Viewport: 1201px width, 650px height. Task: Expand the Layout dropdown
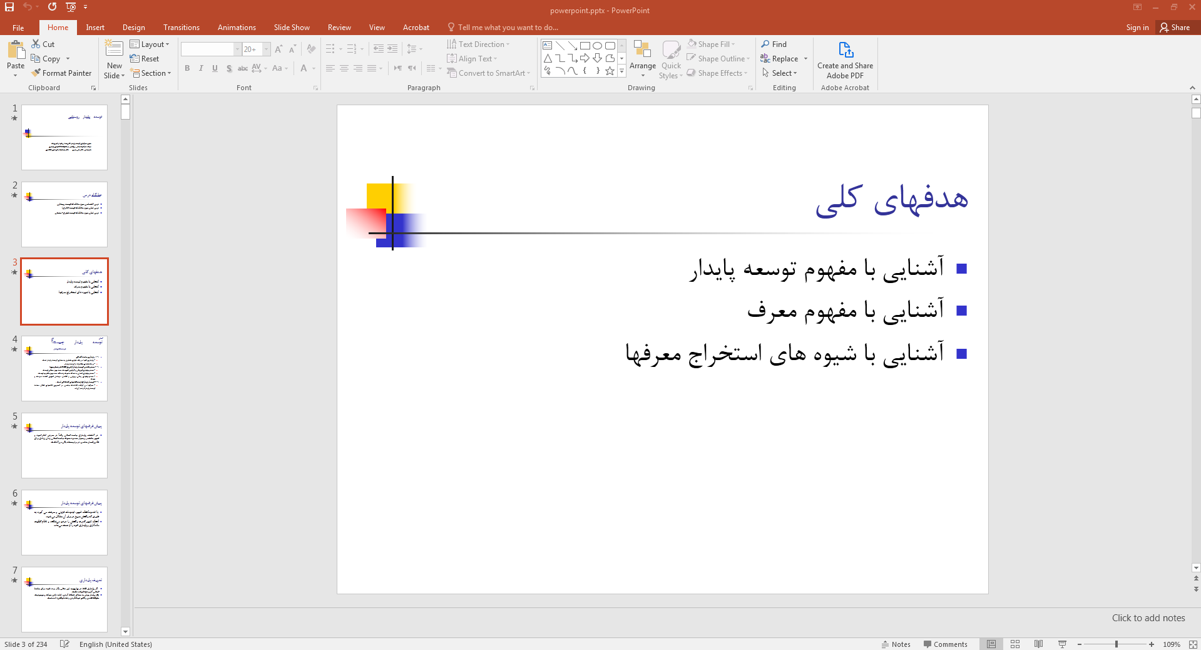click(x=150, y=44)
